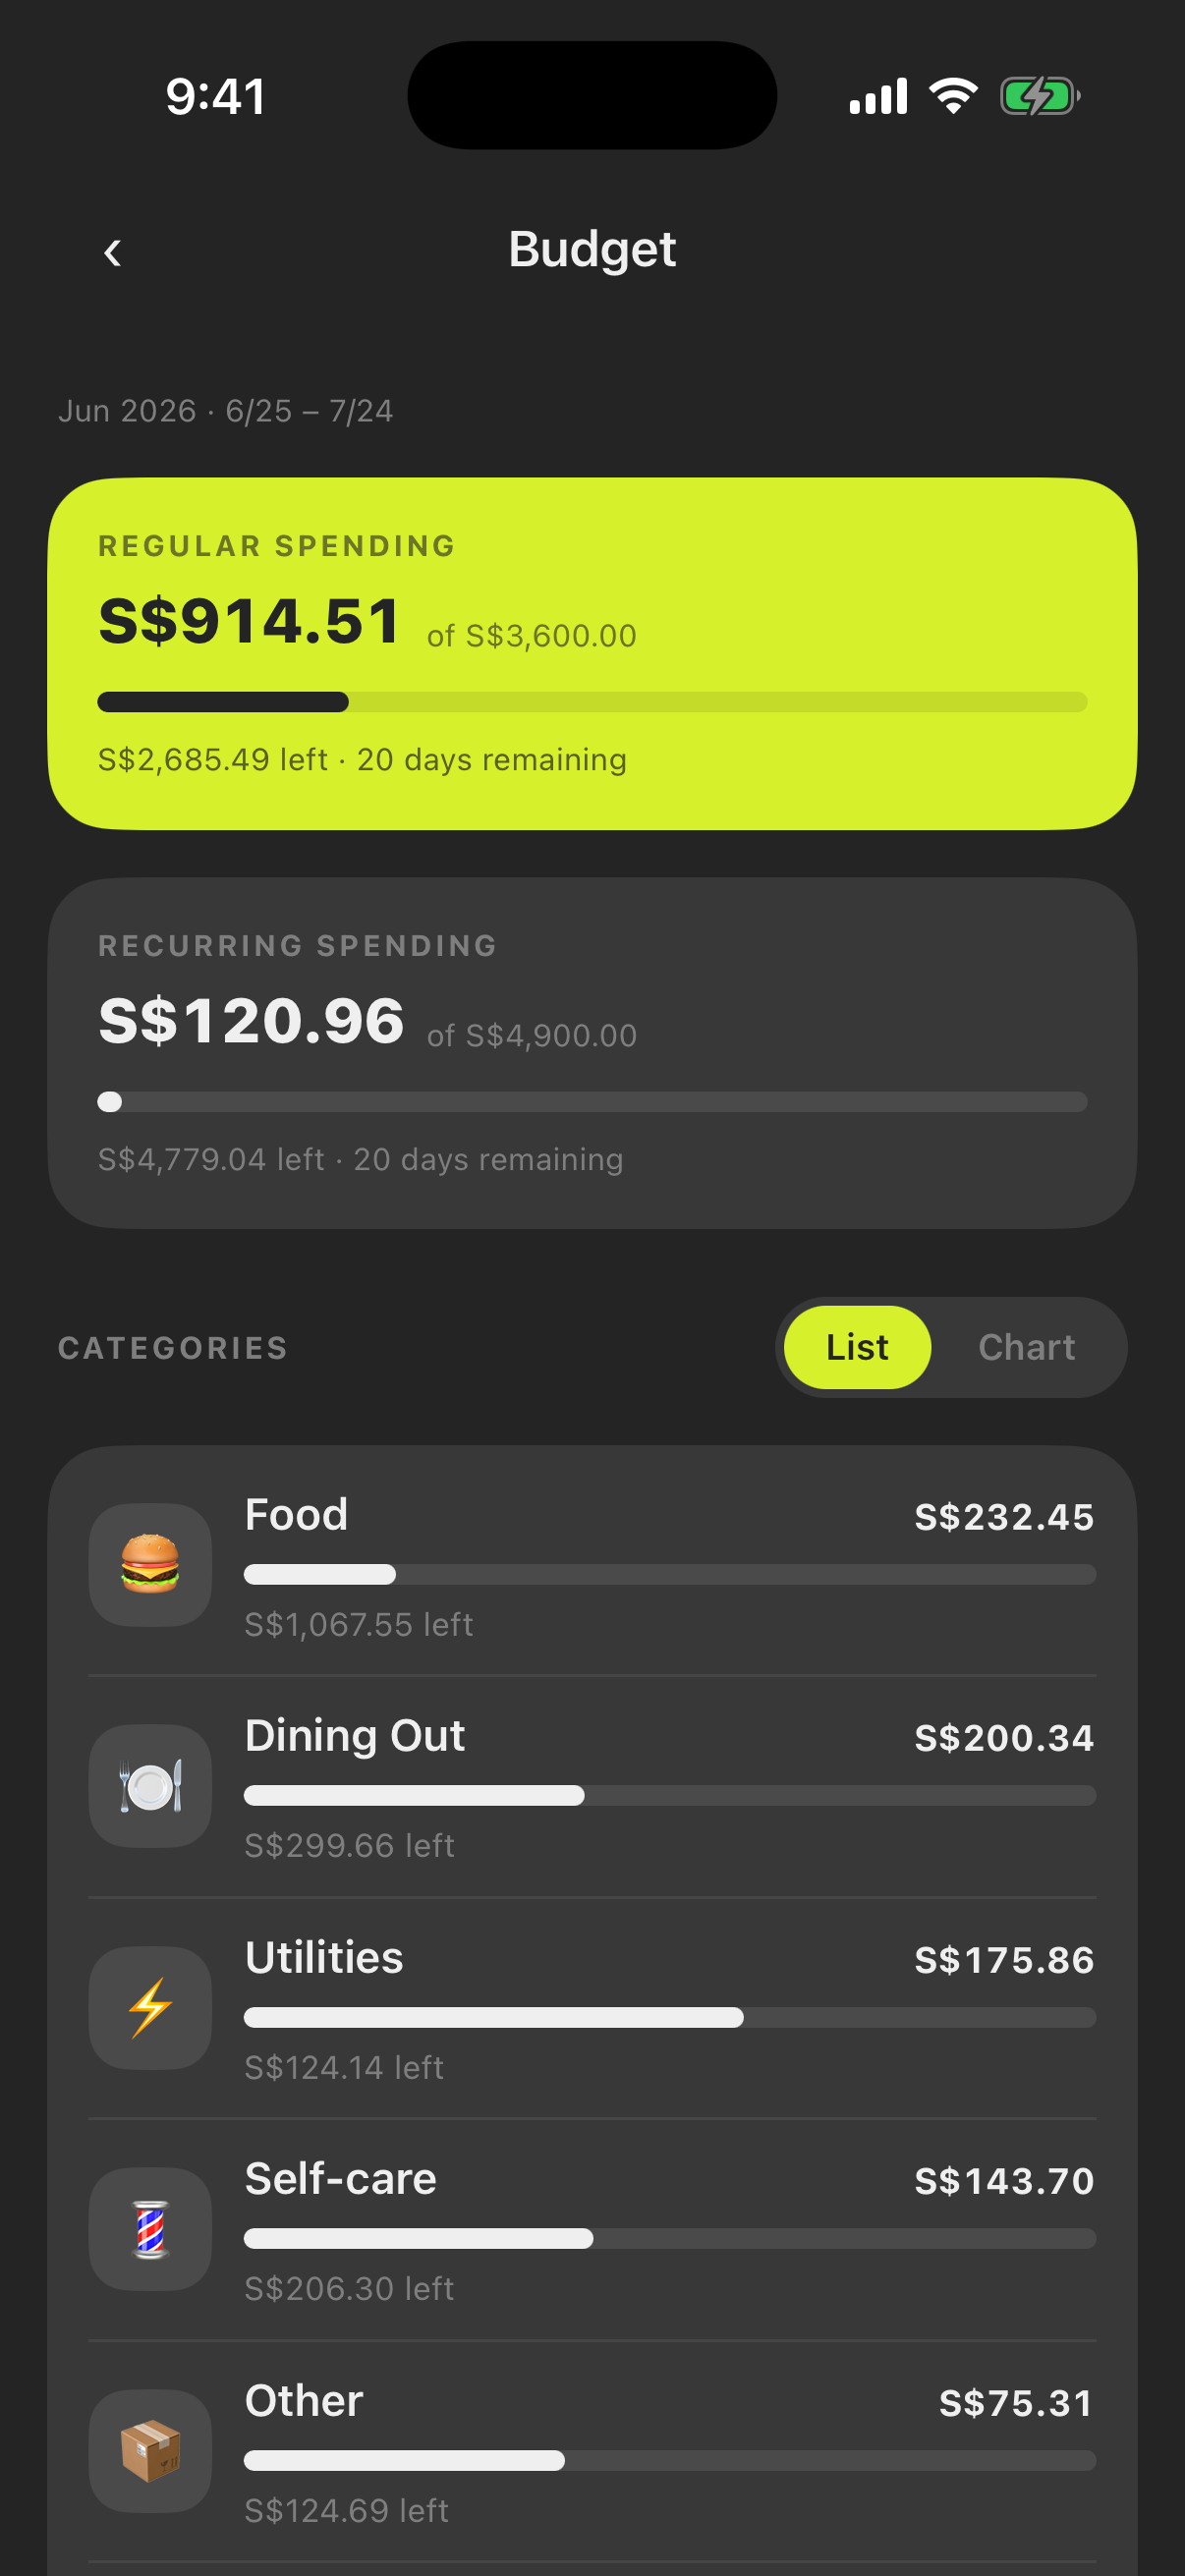Open Other category S$75.31 amount
Viewport: 1185px width, 2576px height.
click(1016, 2403)
